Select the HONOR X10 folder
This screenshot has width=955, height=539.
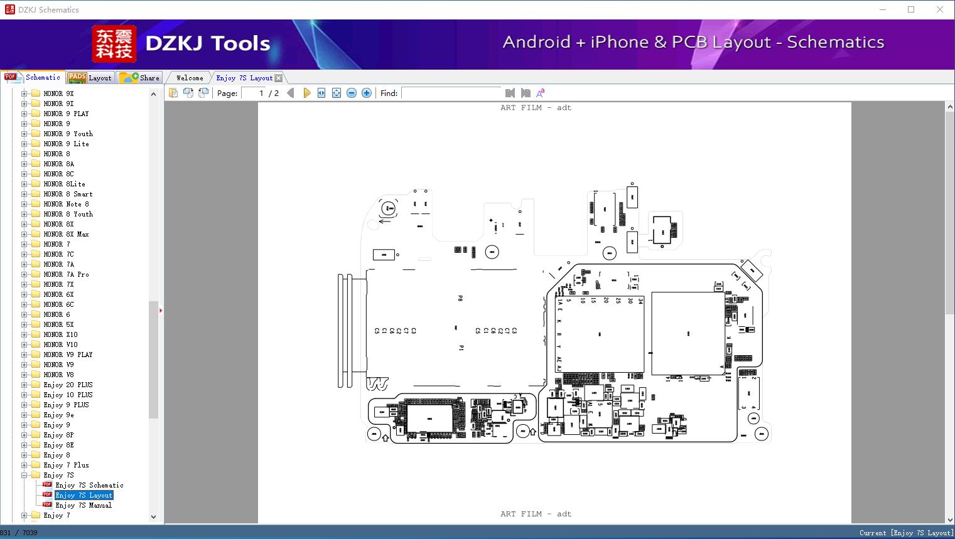click(x=60, y=334)
